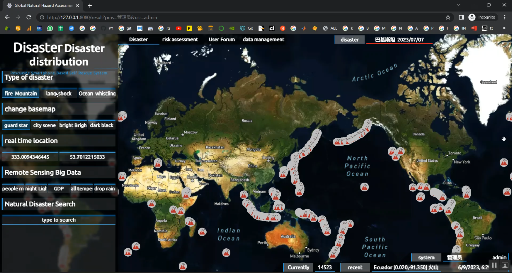
Task: Open the Chrome three-dot menu
Action: [x=504, y=17]
